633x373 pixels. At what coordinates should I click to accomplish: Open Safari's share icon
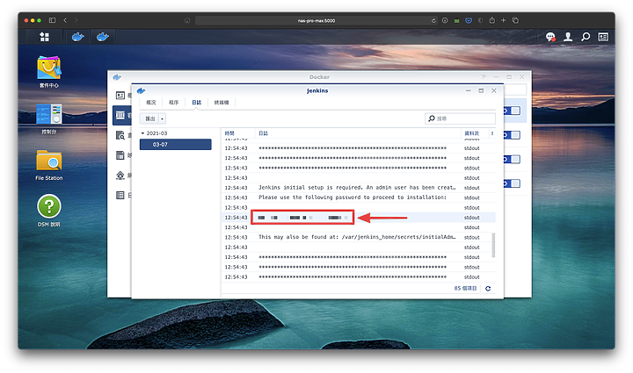(491, 20)
